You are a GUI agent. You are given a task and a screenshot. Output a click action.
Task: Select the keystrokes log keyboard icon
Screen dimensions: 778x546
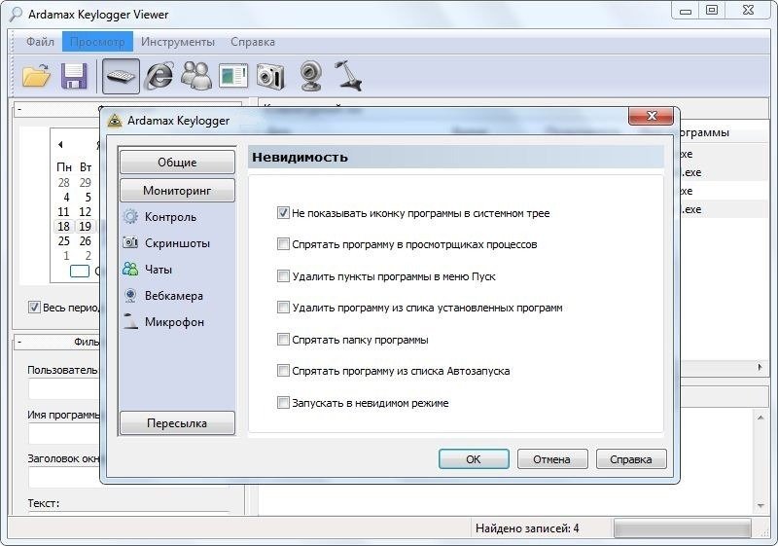[121, 76]
